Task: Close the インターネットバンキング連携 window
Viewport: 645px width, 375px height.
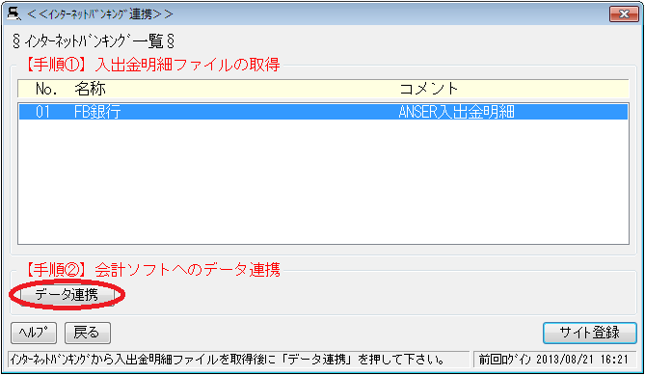Action: [624, 14]
